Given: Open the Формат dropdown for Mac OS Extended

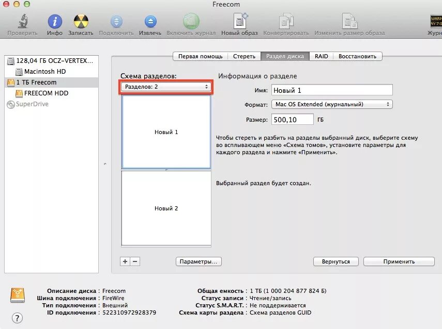Looking at the screenshot, I should [x=332, y=104].
